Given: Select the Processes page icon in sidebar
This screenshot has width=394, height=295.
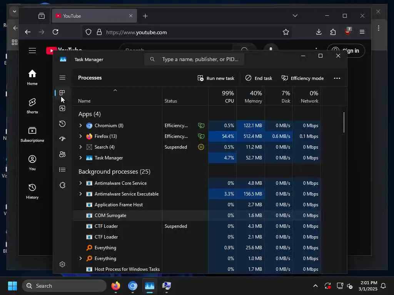Looking at the screenshot, I should pyautogui.click(x=62, y=93).
